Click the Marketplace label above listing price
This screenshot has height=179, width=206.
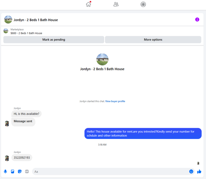click(x=17, y=29)
